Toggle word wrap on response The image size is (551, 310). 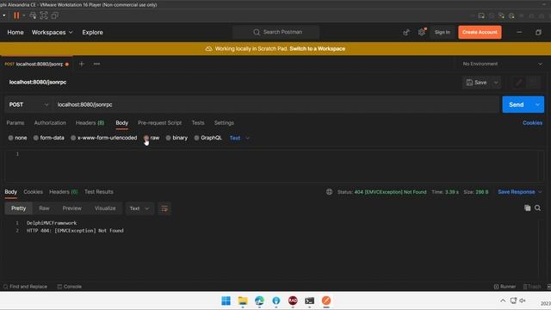[x=164, y=208]
